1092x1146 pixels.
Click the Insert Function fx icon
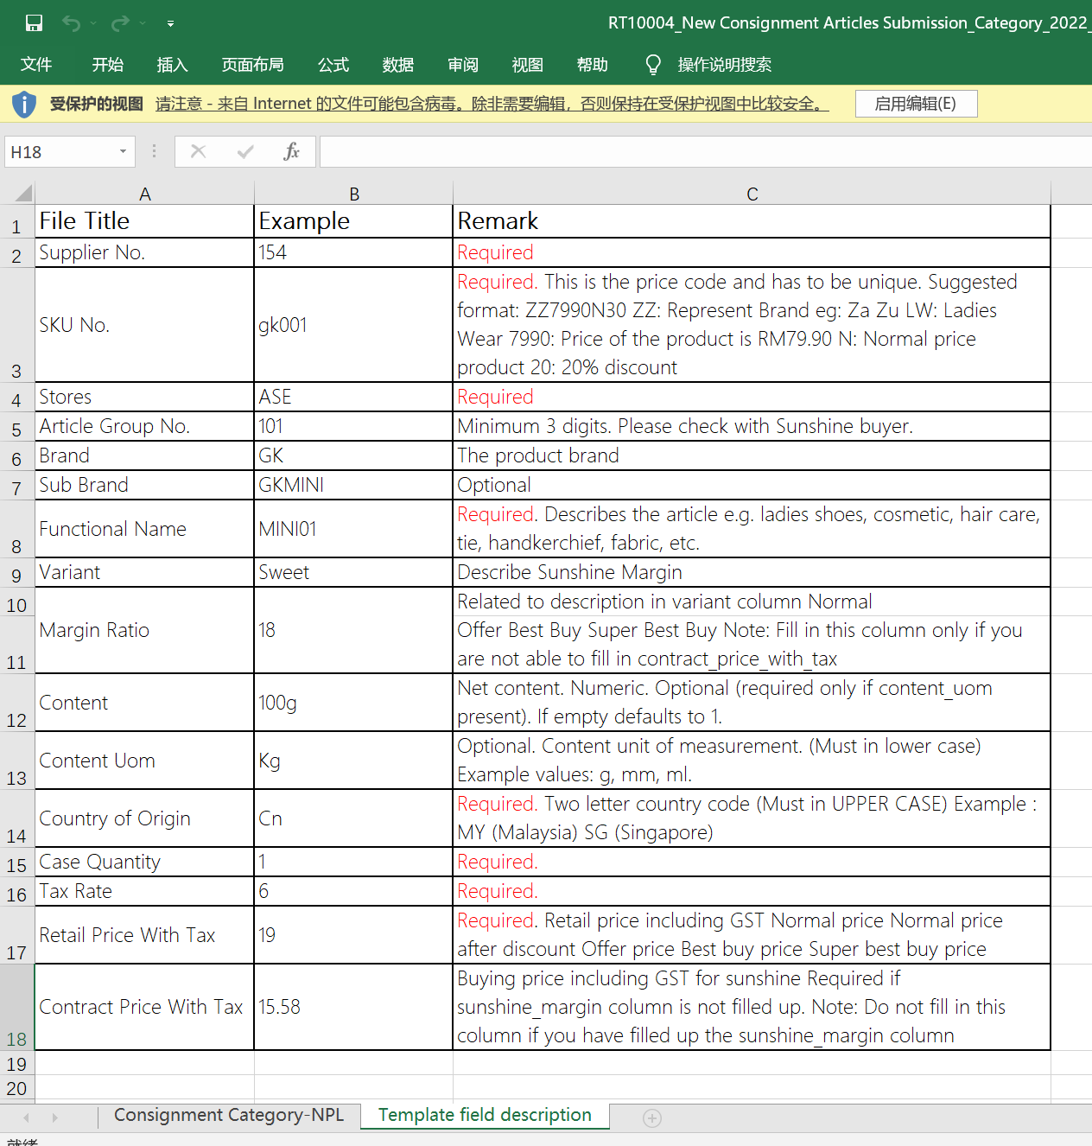[291, 152]
